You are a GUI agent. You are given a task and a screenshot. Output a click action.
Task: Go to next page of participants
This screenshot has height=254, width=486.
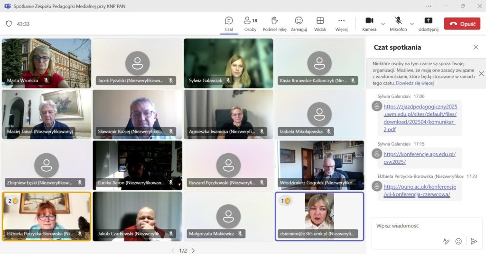(x=193, y=251)
